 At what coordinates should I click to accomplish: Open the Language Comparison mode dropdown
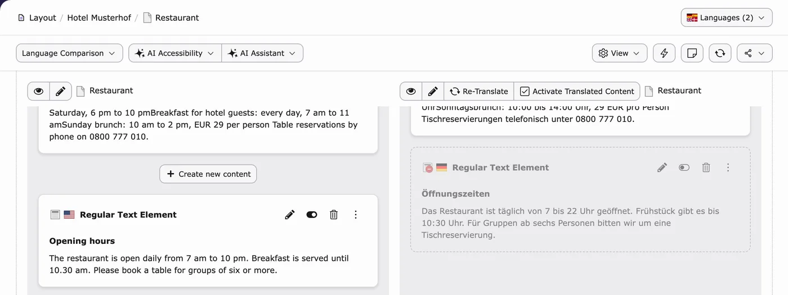[x=69, y=53]
